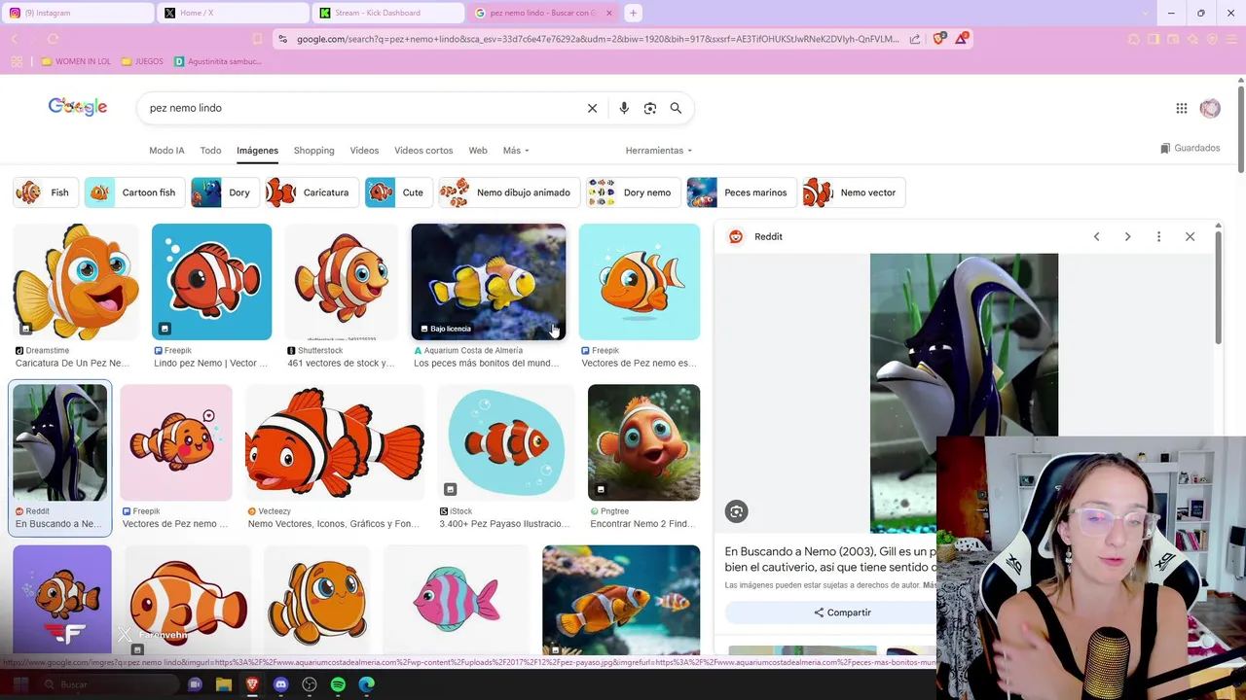This screenshot has width=1246, height=700.
Task: Close the Reddit image preview panel
Action: pyautogui.click(x=1190, y=236)
